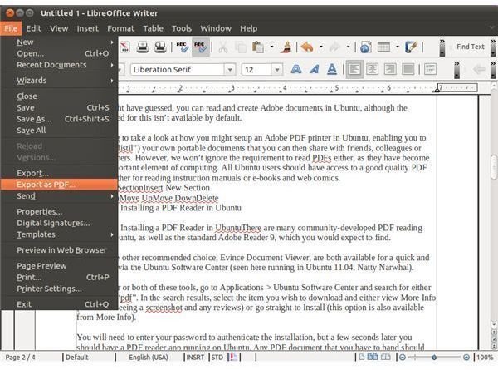The width and height of the screenshot is (498, 370).
Task: Choose Printer Settings menu entry
Action: pos(59,289)
